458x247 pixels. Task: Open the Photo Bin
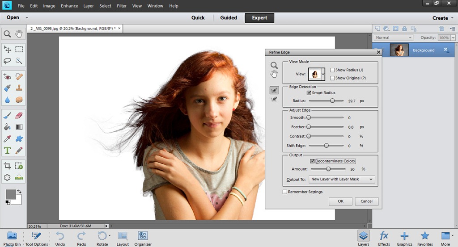(x=12, y=238)
